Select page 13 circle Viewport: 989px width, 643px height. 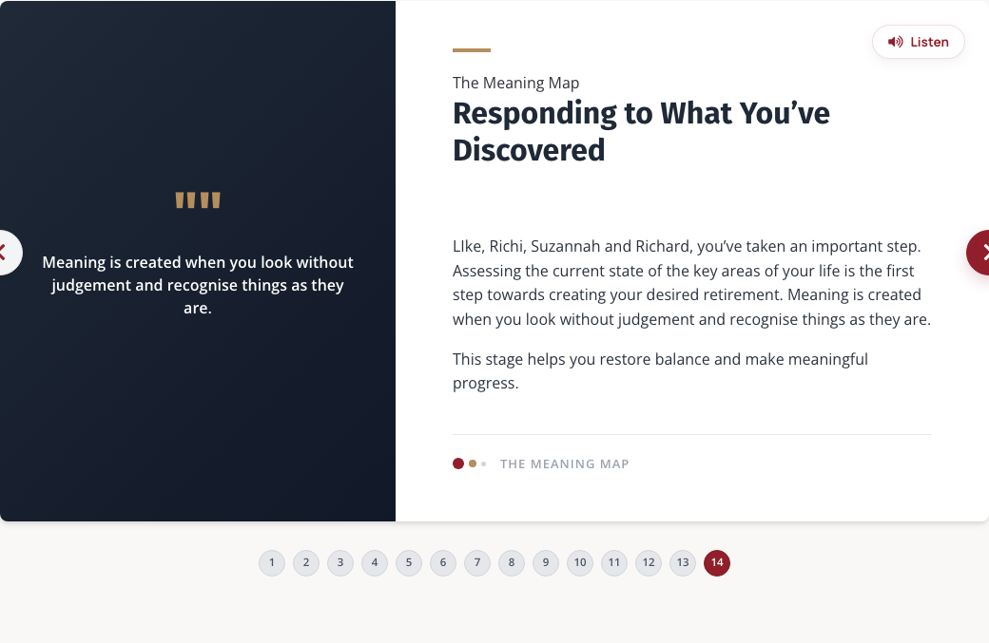click(x=683, y=562)
